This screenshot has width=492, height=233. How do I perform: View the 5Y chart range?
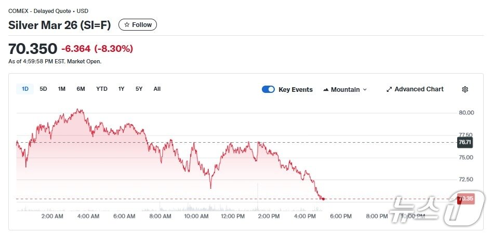point(139,89)
